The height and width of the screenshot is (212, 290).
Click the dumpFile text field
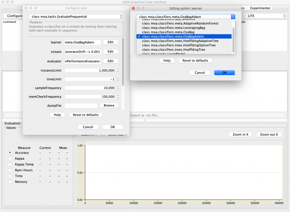(x=81, y=105)
